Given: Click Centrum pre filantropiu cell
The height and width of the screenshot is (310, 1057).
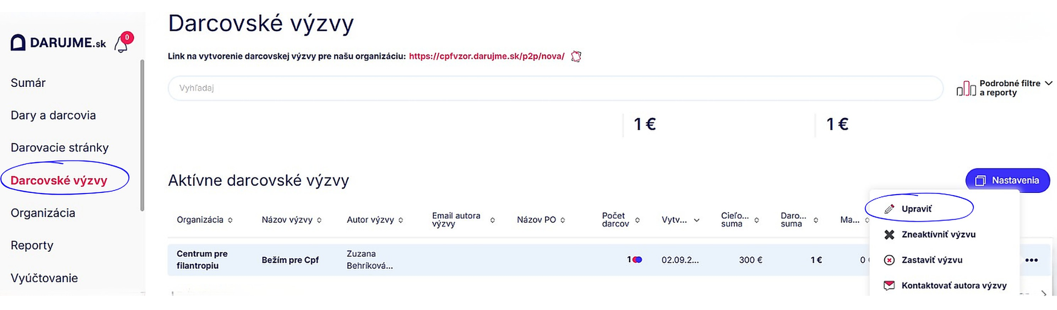Looking at the screenshot, I should point(202,259).
